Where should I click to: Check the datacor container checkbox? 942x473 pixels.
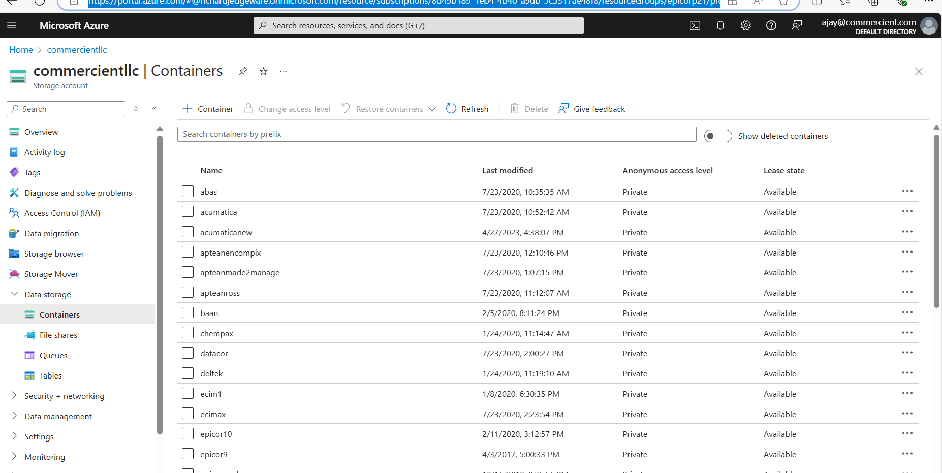pos(188,353)
